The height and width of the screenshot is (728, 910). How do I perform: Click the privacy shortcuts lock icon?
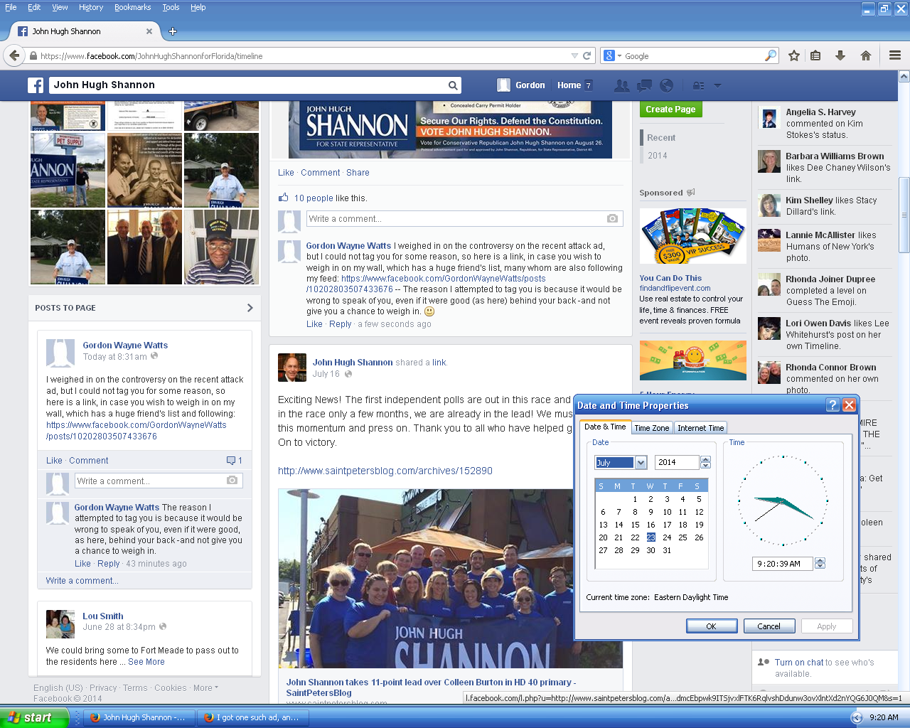click(x=699, y=85)
